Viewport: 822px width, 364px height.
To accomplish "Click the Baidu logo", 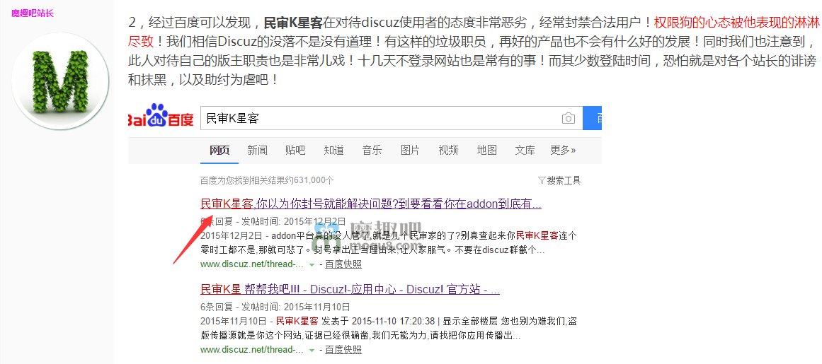I will point(161,117).
